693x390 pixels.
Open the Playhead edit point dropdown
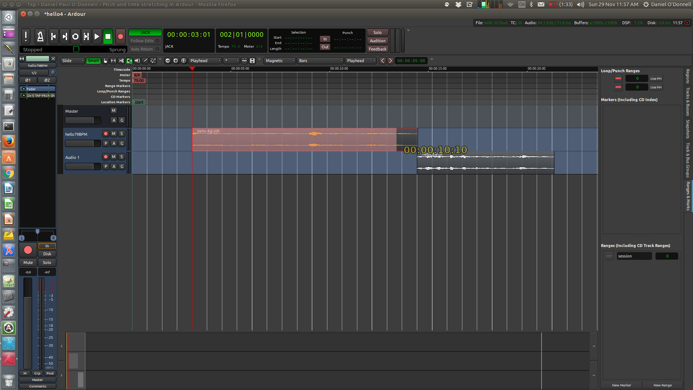coord(361,61)
